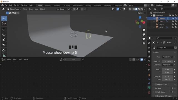This screenshot has width=178, height=100.
Task: Click the Zoom viewport magnifier icon
Action: click(x=144, y=30)
